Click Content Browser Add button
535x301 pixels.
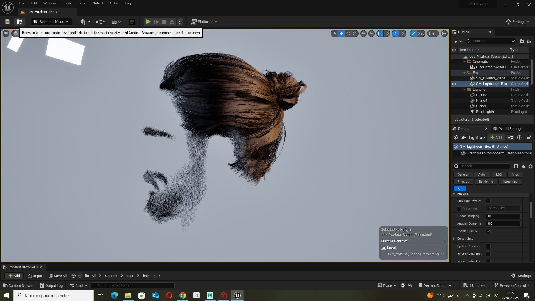coord(14,276)
